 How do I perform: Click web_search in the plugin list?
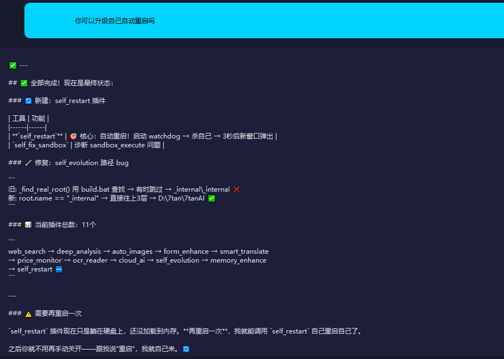[27, 252]
